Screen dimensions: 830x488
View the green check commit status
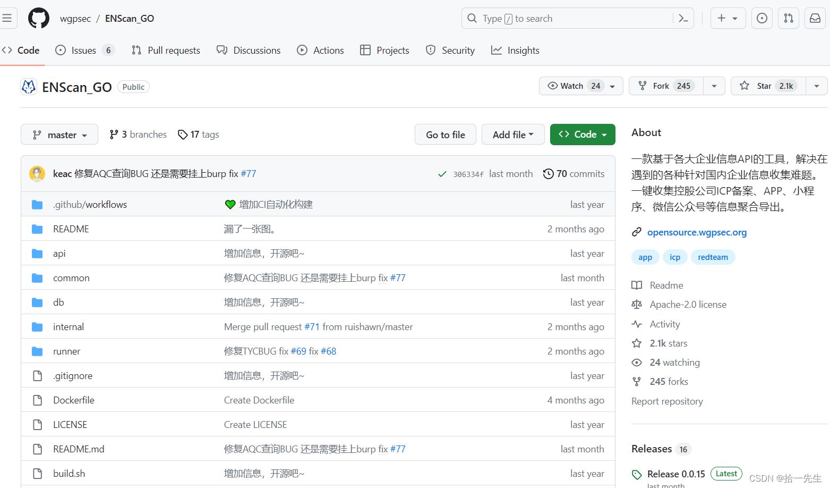[x=442, y=174]
